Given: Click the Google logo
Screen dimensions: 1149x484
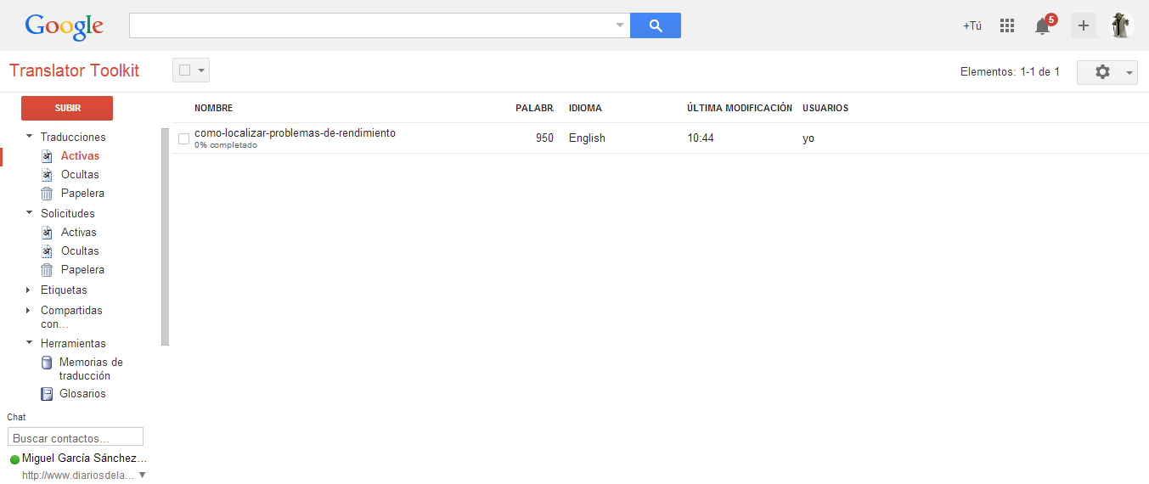Looking at the screenshot, I should pos(65,26).
